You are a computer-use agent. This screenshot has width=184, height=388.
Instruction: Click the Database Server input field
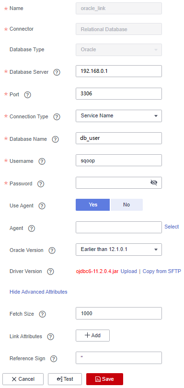119,71
